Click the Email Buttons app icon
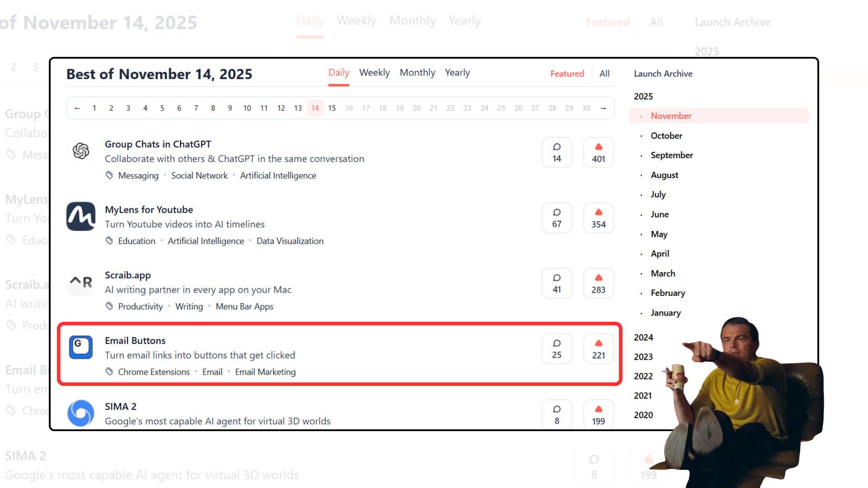This screenshot has height=488, width=868. (81, 347)
